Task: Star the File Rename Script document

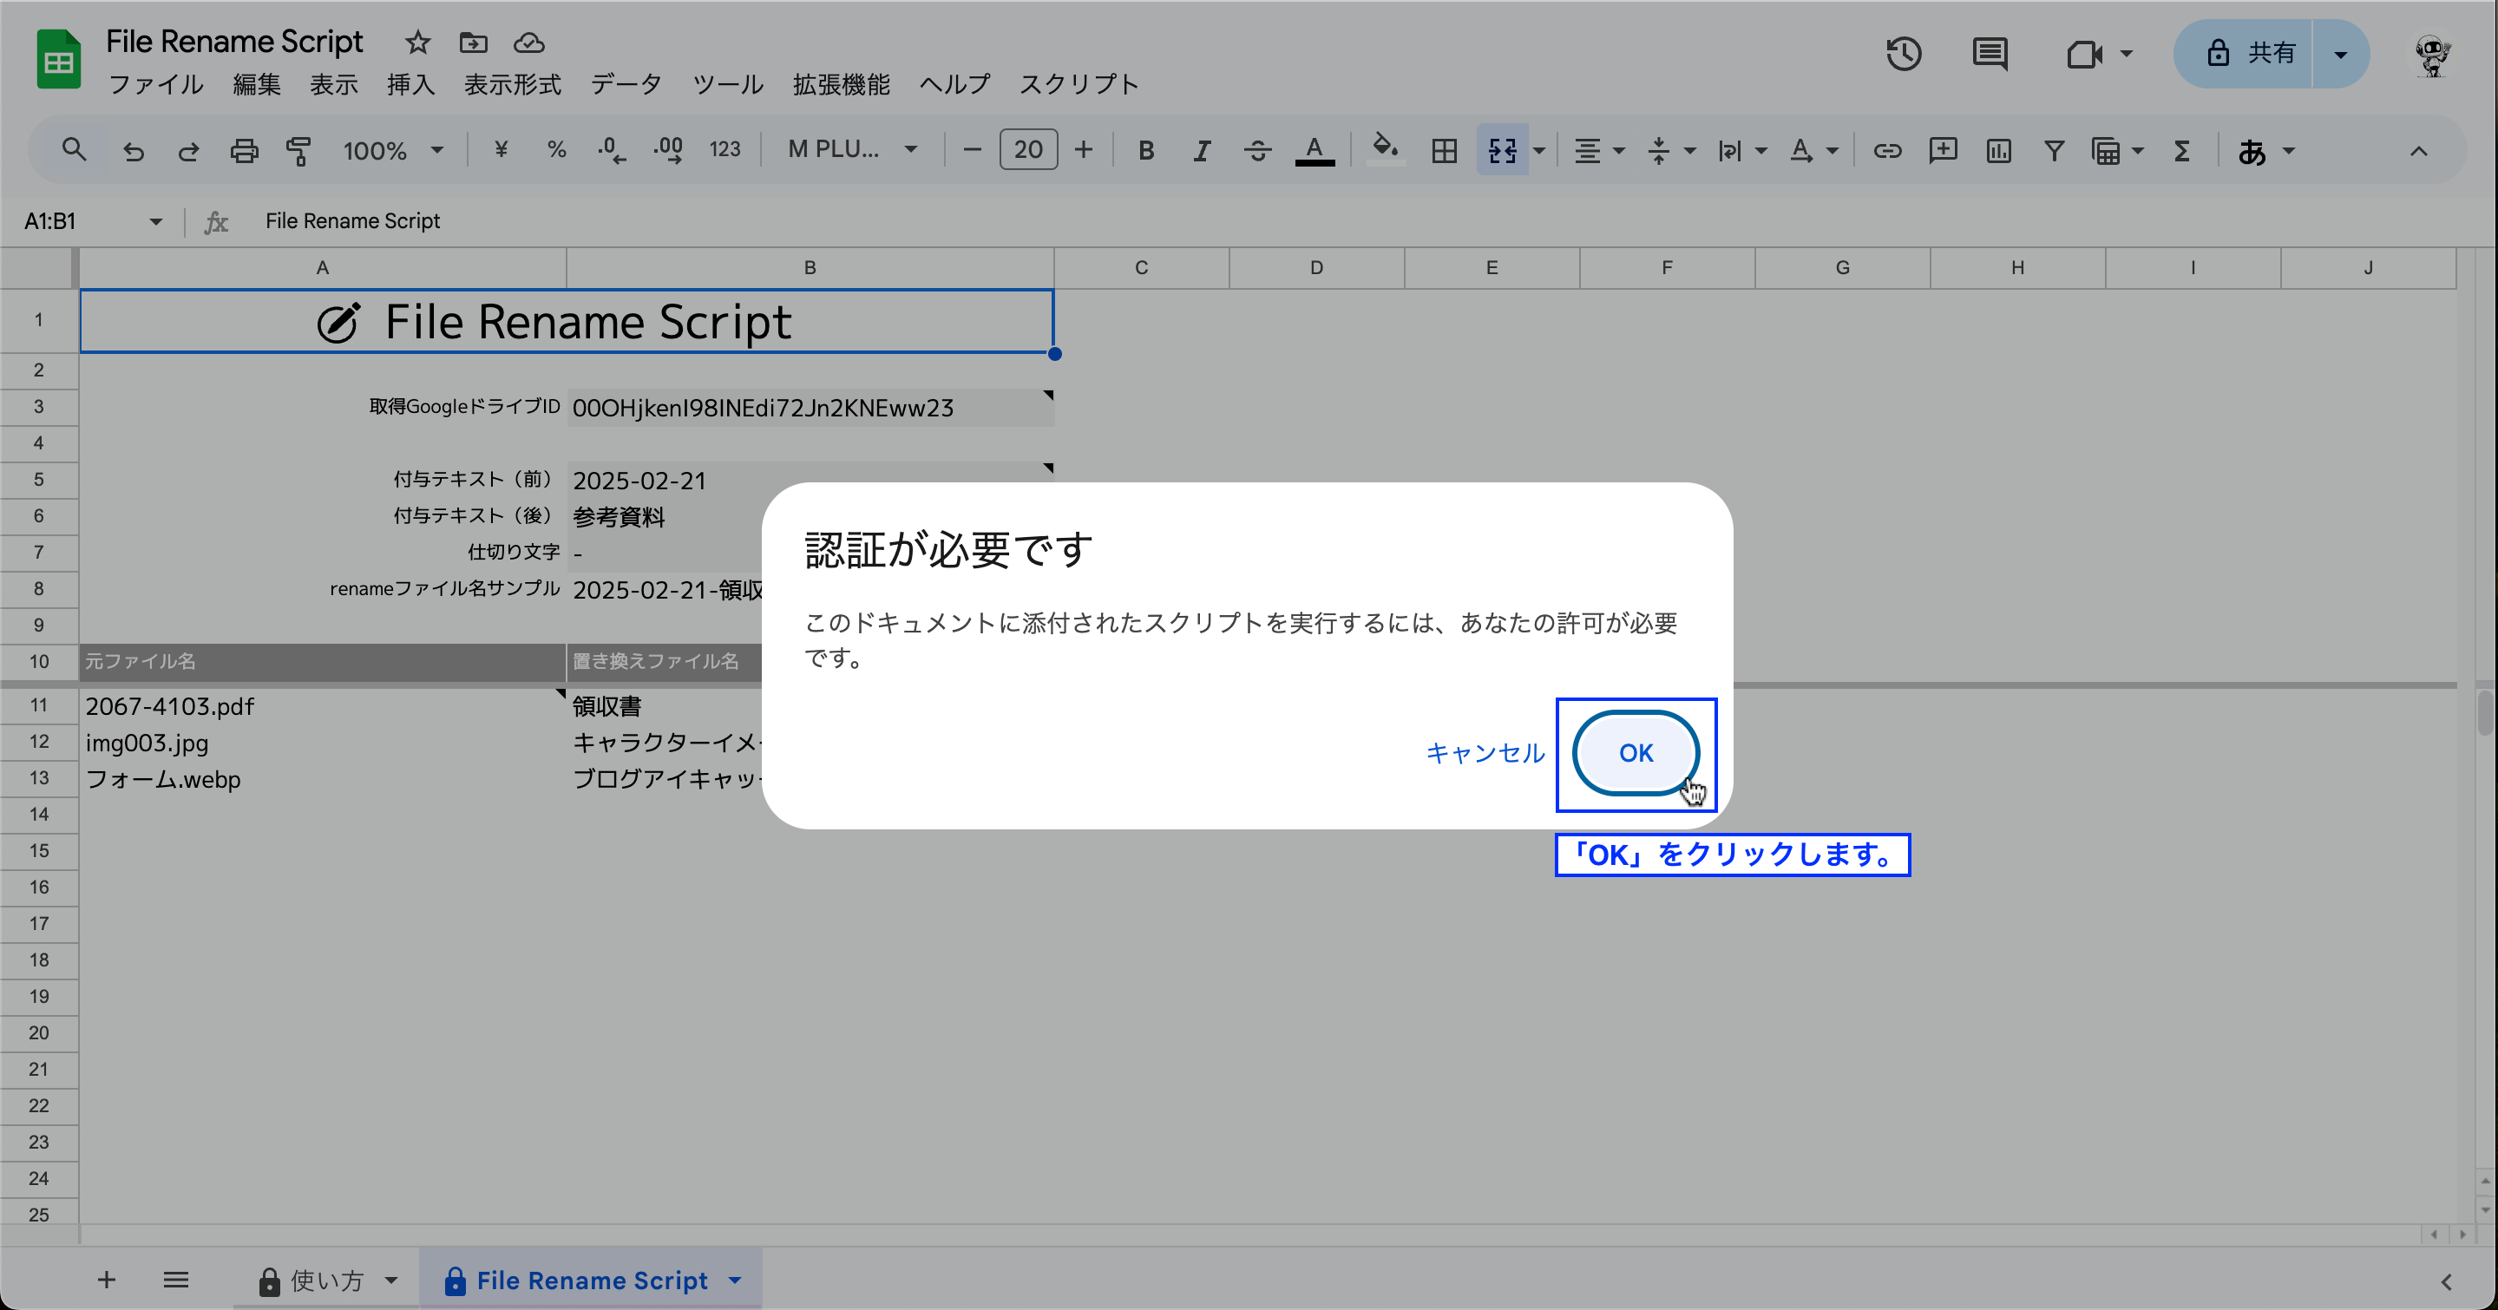Action: click(x=417, y=43)
